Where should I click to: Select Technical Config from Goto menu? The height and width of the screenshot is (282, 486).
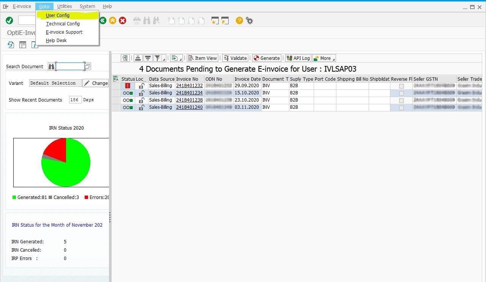(63, 24)
